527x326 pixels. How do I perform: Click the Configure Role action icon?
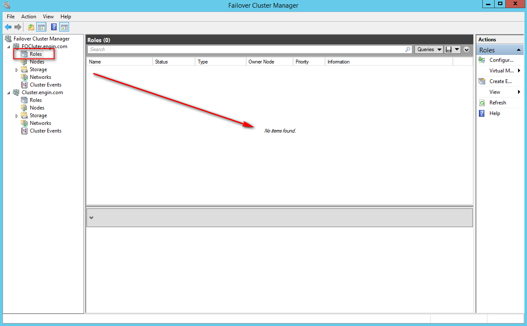(x=482, y=60)
